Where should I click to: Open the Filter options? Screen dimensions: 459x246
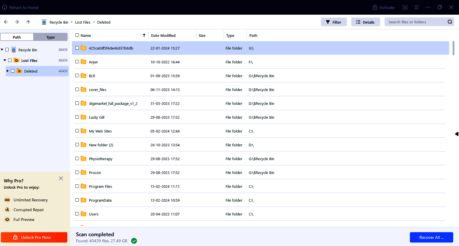[x=334, y=22]
